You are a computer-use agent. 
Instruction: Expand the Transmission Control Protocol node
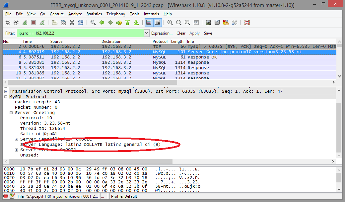coord(6,91)
